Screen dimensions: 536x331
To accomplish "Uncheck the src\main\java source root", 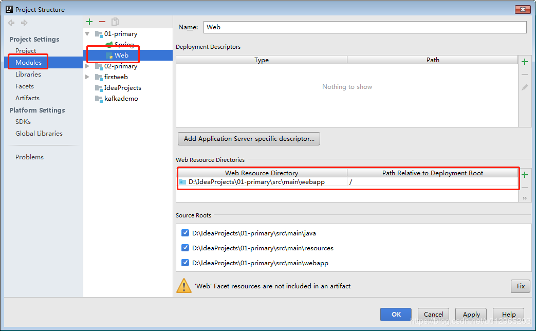I will pos(186,233).
